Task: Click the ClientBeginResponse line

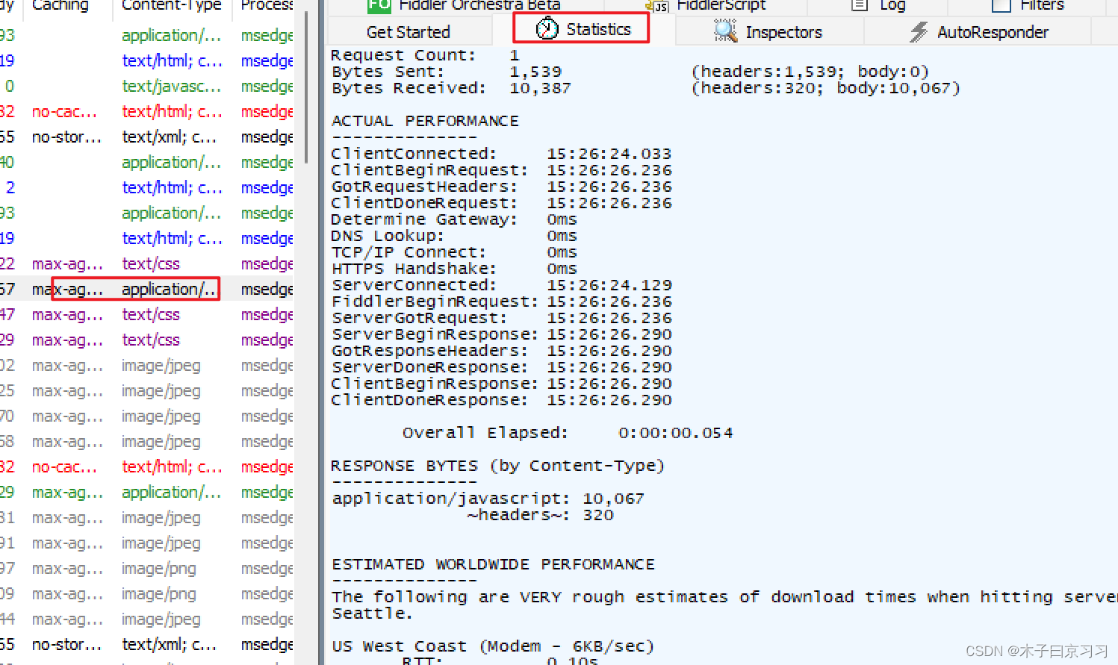Action: click(x=502, y=384)
